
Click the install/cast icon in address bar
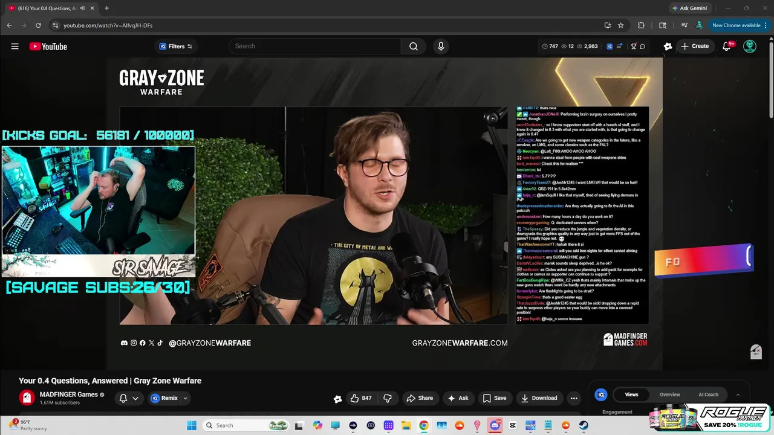[608, 25]
